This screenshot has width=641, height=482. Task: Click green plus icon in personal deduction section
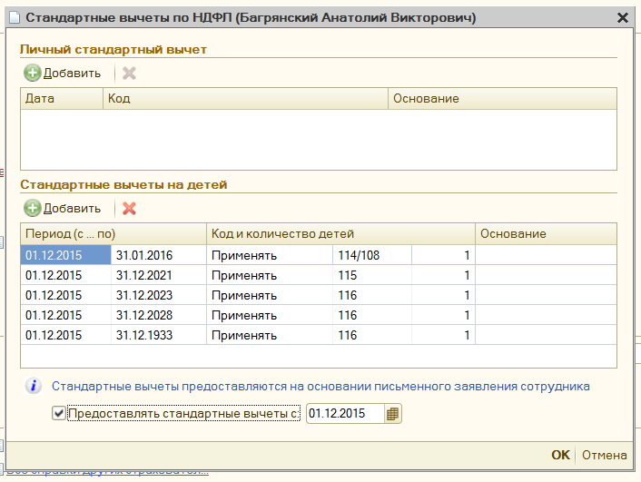(x=33, y=74)
